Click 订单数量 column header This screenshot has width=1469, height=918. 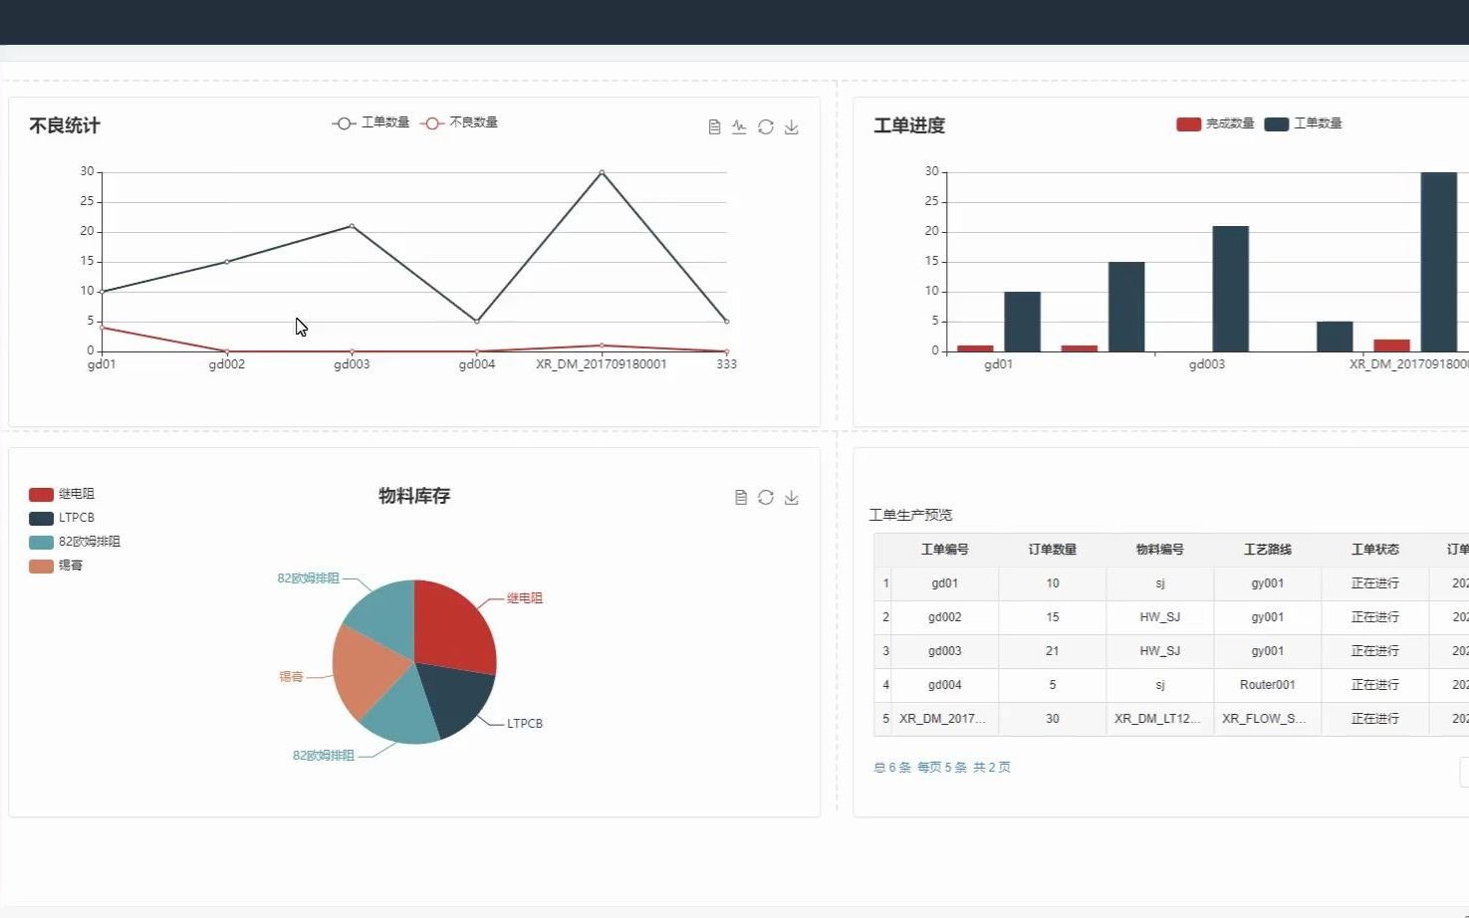point(1053,550)
